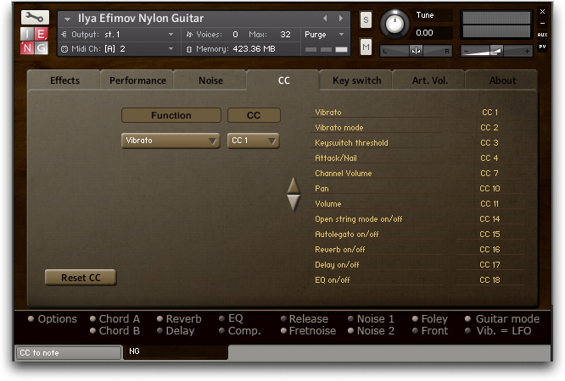Click the instrument volume slider
Screen dimensions: 565x381
pos(496,51)
